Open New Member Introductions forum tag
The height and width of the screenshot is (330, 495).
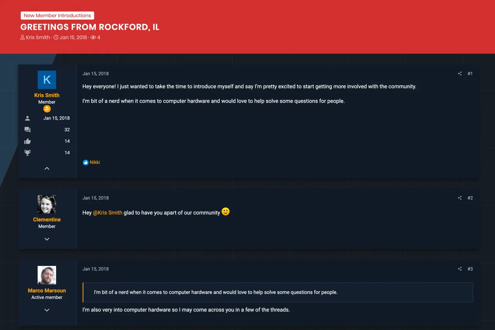coord(57,16)
